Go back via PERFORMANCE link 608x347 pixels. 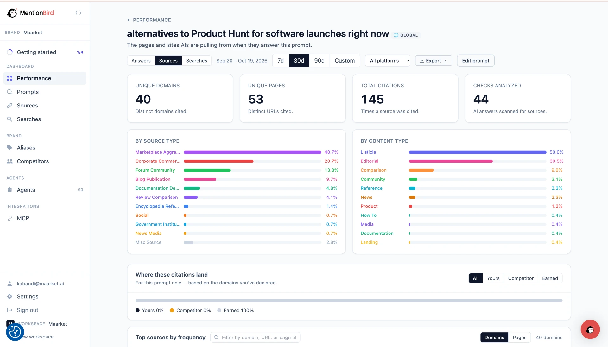pos(149,20)
